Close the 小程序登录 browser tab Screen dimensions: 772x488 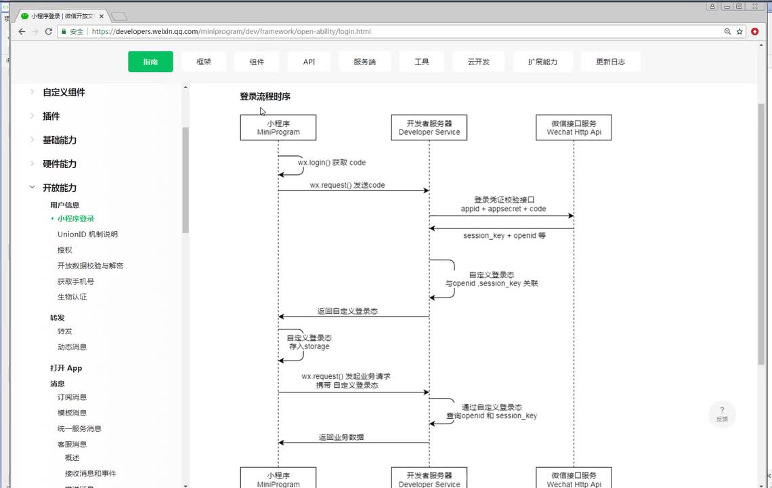(102, 16)
